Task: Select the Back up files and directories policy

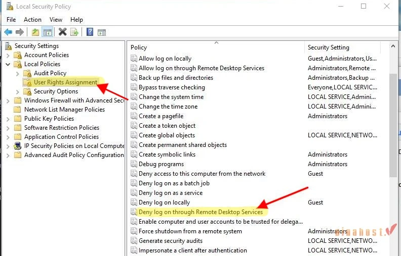Action: [176, 78]
